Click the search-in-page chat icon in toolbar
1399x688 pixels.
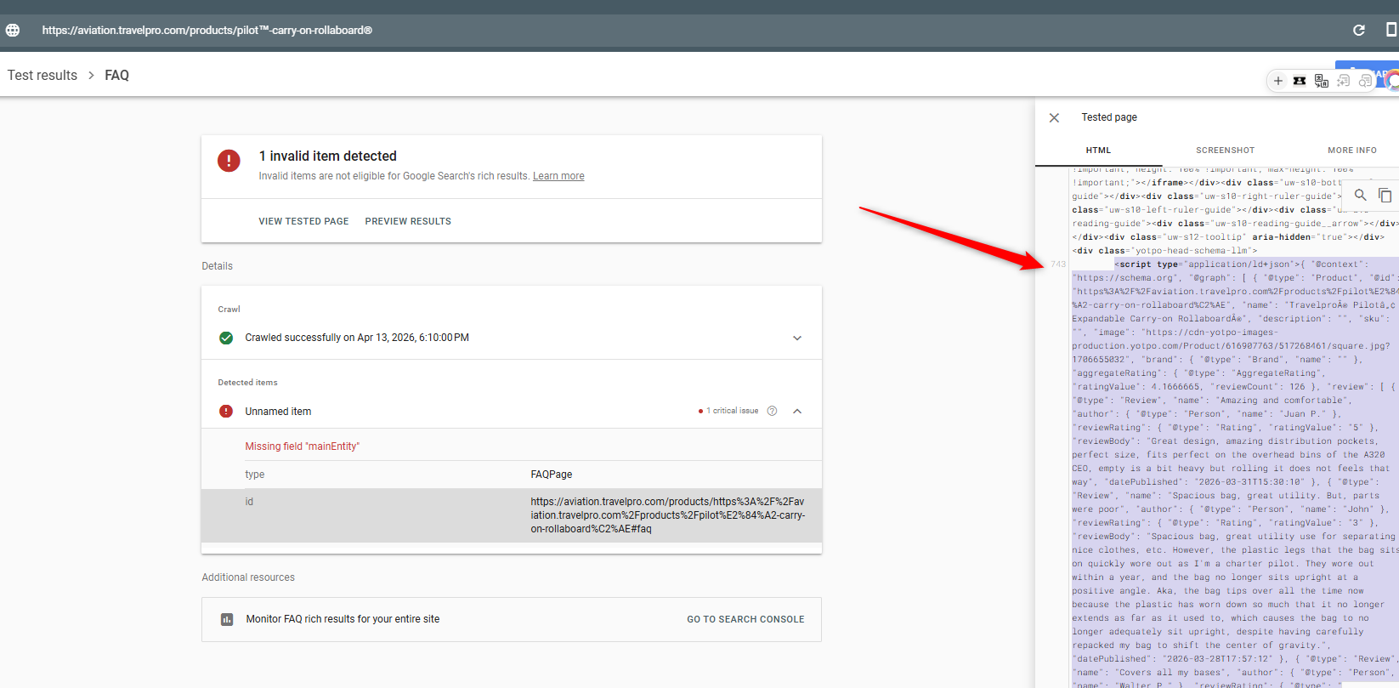1365,81
